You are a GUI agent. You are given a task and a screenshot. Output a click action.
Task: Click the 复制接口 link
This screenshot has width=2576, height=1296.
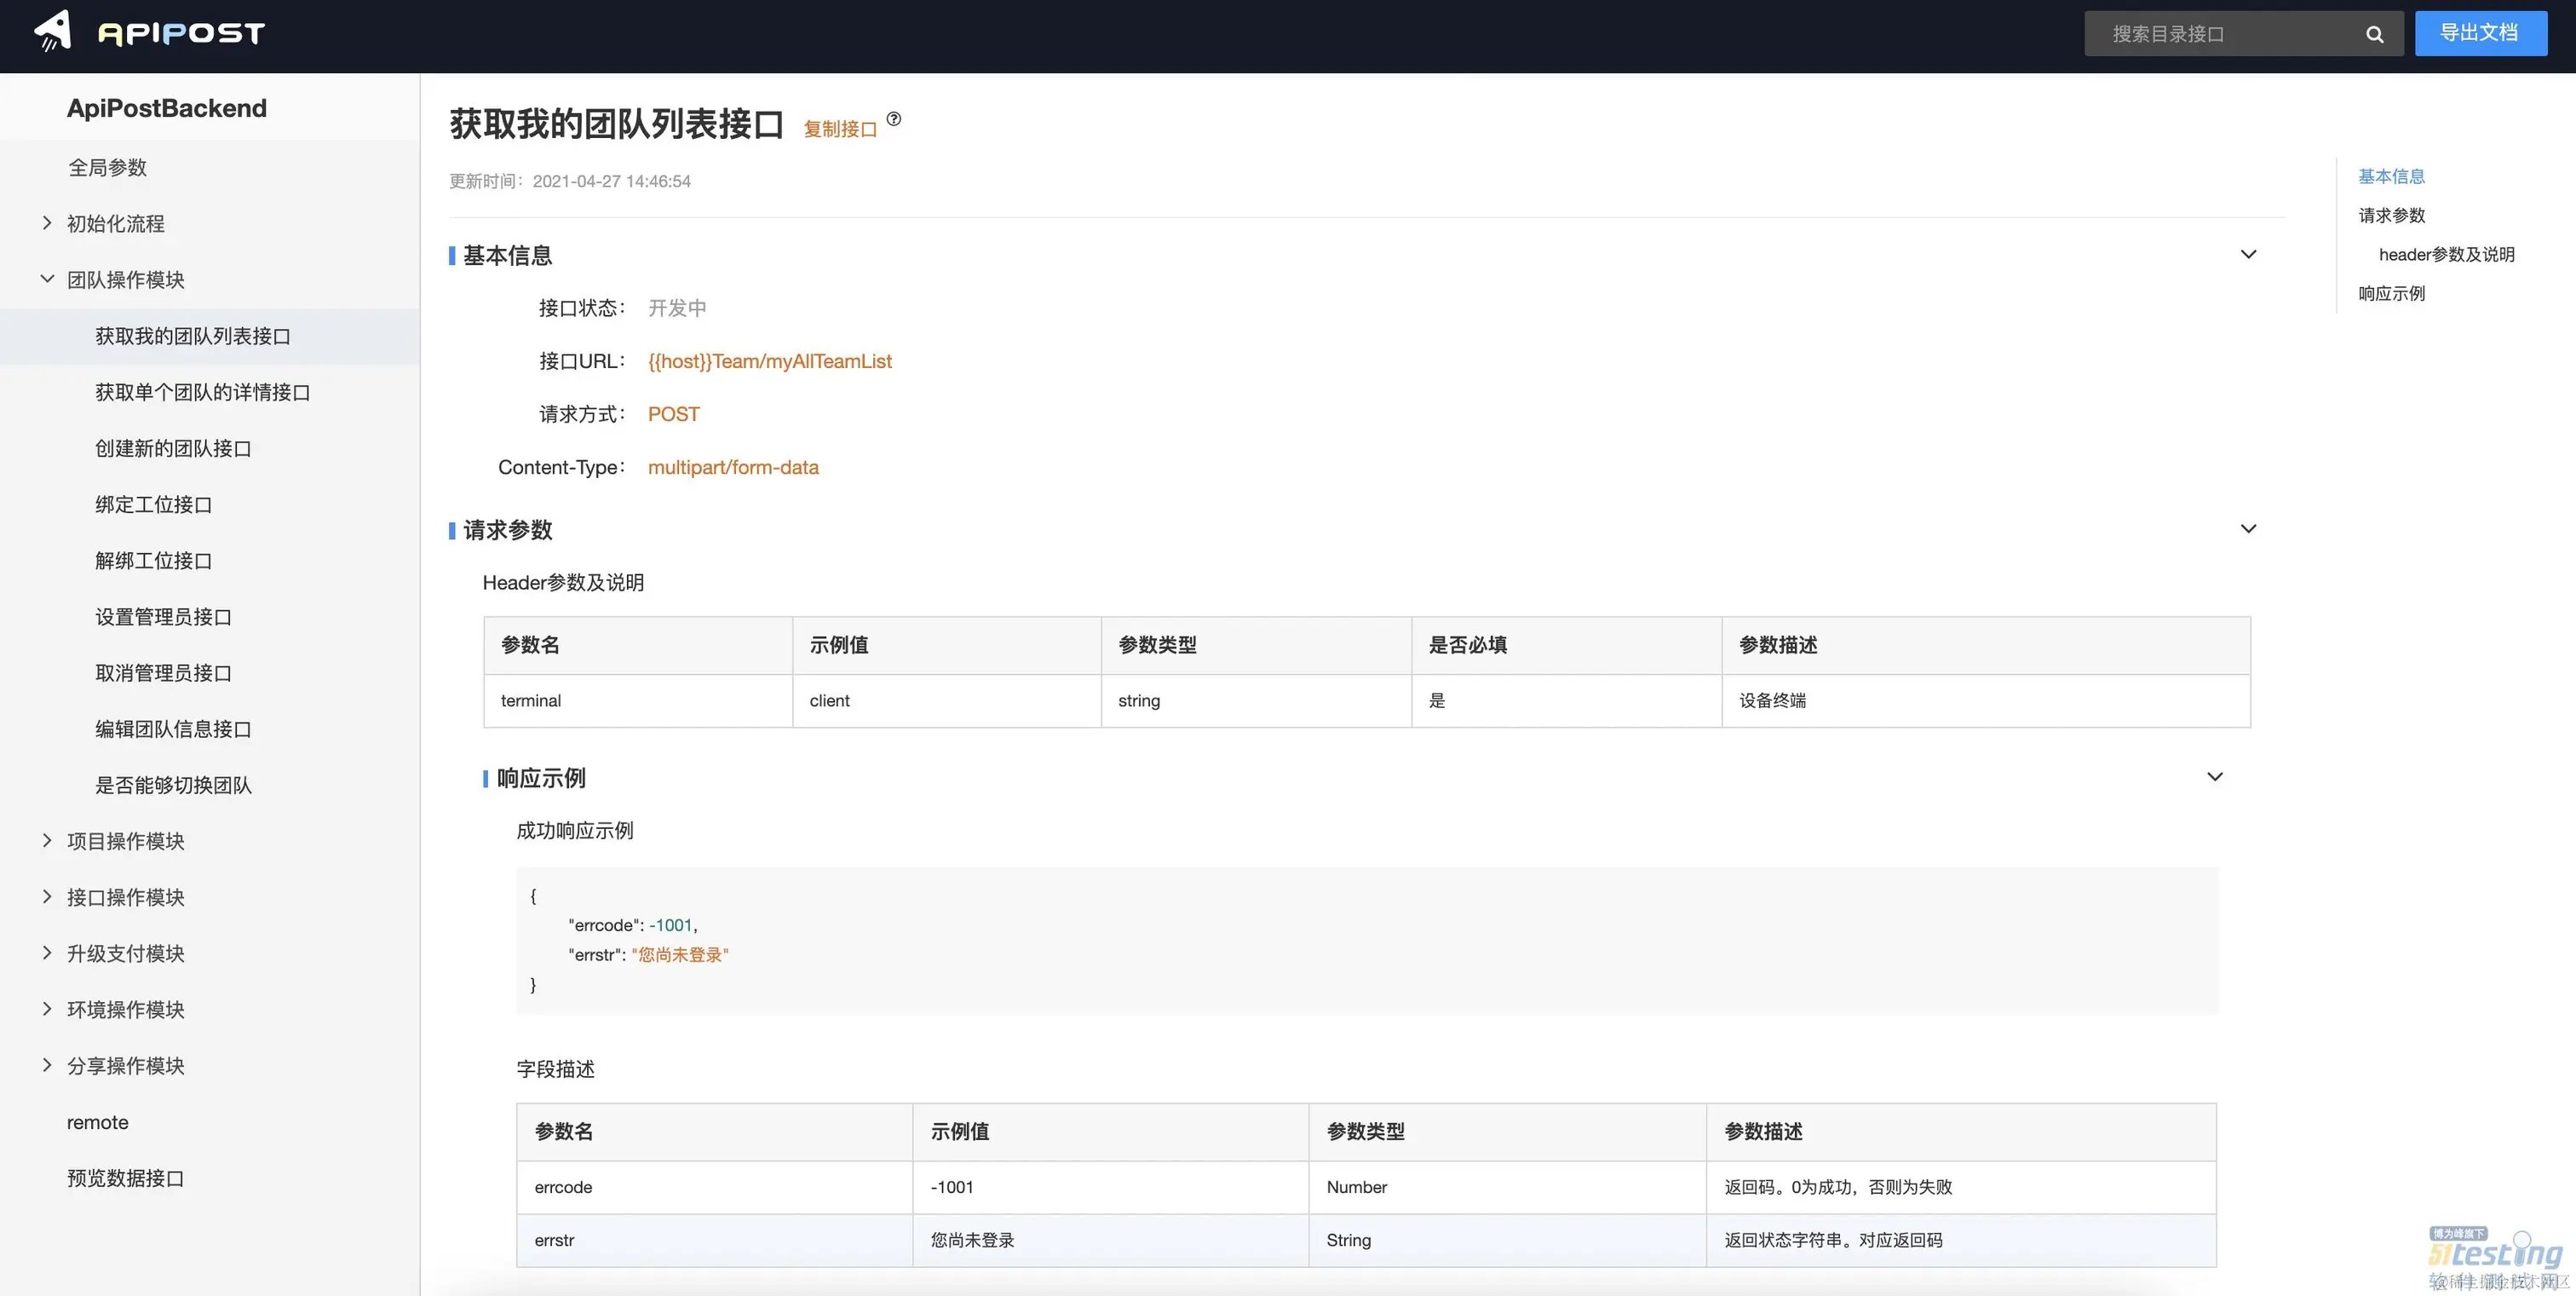[x=839, y=129]
